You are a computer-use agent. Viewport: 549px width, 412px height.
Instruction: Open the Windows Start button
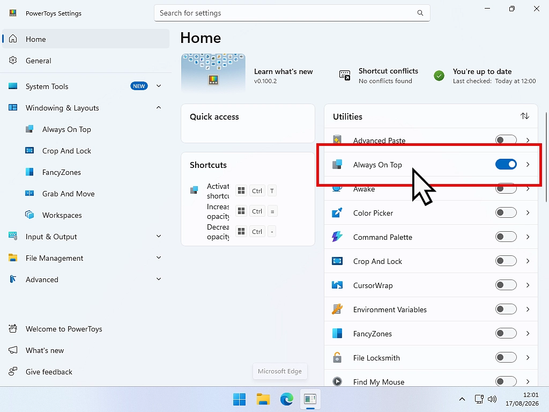point(240,399)
